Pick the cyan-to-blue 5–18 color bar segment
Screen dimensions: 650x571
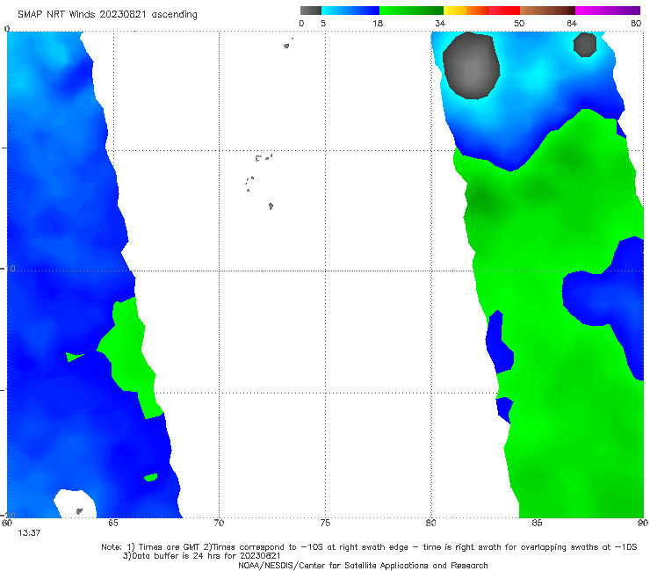tap(350, 11)
